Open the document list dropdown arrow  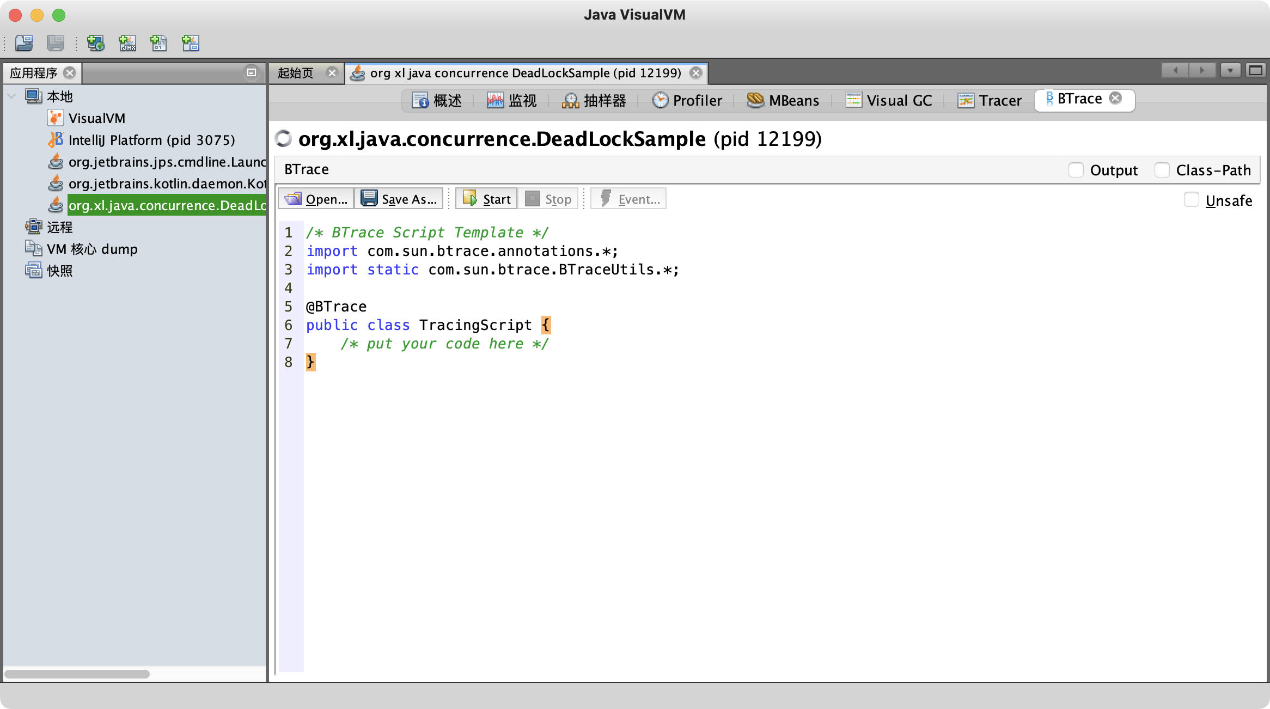point(1230,71)
